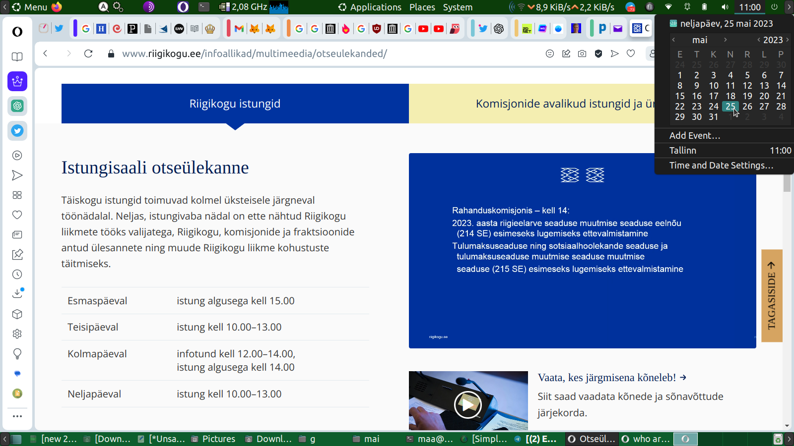The image size is (794, 446).
Task: Click the share send icon in address bar
Action: click(615, 54)
